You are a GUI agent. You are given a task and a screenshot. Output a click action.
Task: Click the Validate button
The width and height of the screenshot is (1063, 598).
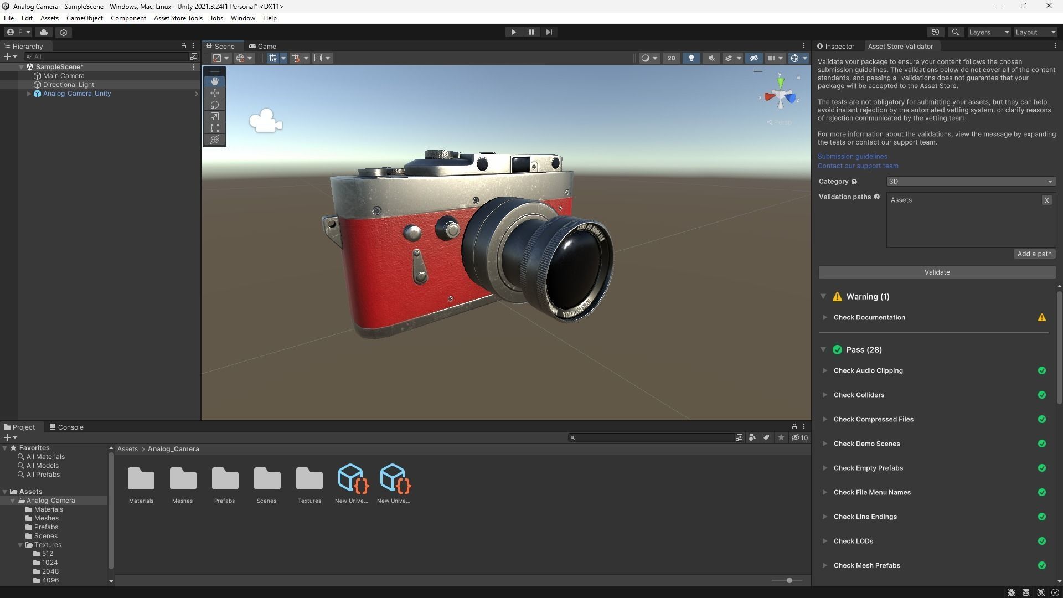click(x=937, y=272)
